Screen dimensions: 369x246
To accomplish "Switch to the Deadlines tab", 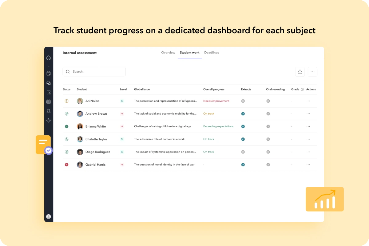I will point(212,53).
